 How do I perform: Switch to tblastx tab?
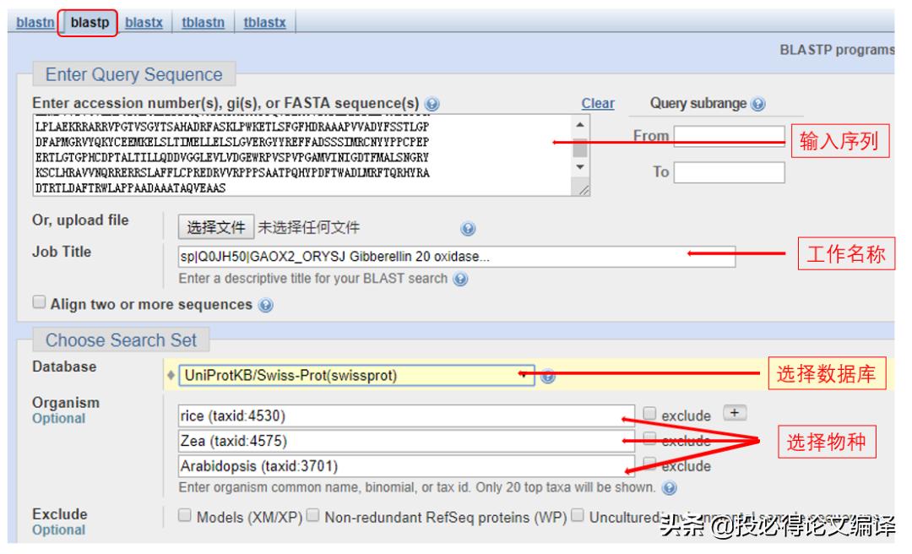pyautogui.click(x=264, y=23)
